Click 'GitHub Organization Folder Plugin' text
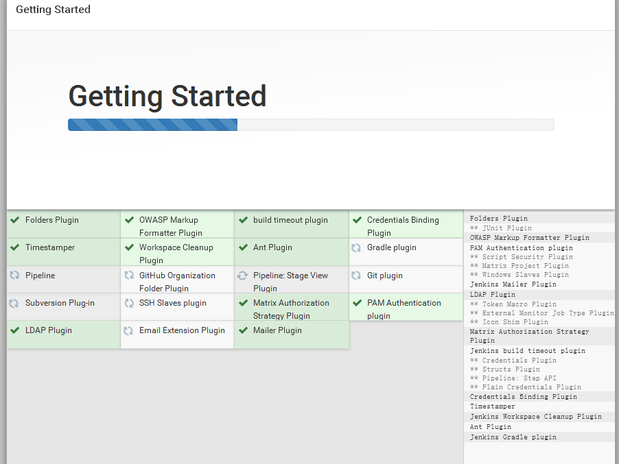This screenshot has width=619, height=464. pos(177,282)
